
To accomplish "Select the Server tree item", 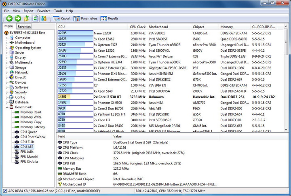I will [x=19, y=53].
